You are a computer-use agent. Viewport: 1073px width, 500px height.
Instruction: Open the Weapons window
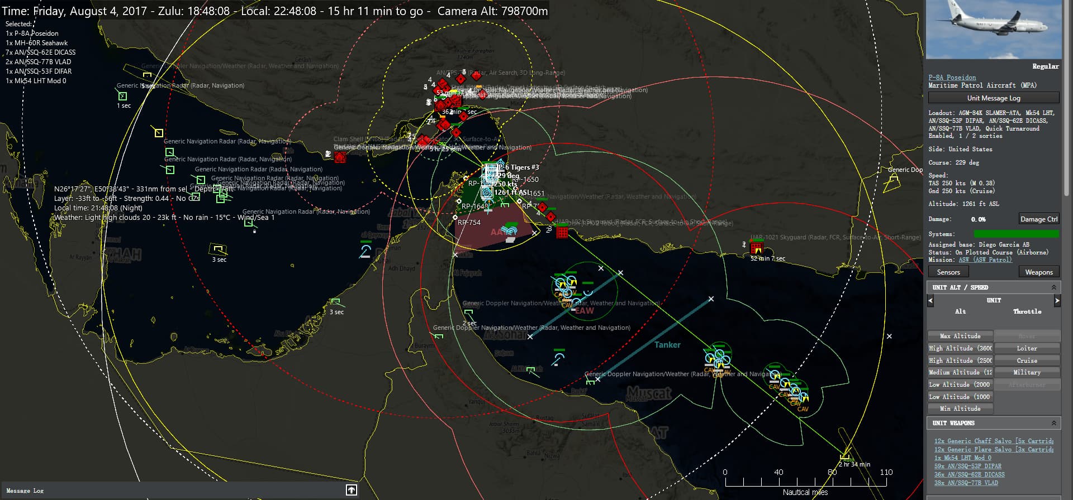1039,272
